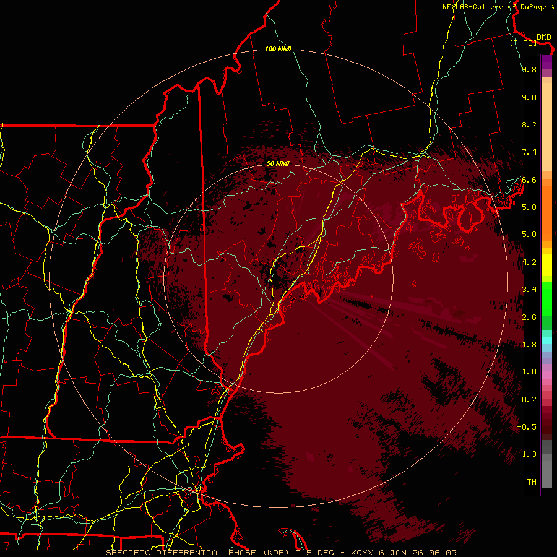Pick the pink band near 1.0
Image resolution: width=557 pixels, height=557 pixels.
(x=546, y=374)
